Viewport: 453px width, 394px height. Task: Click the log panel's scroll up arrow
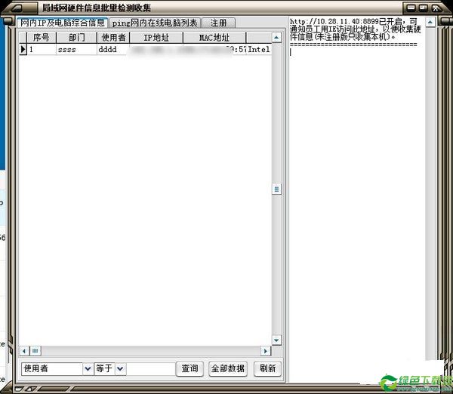coord(430,22)
